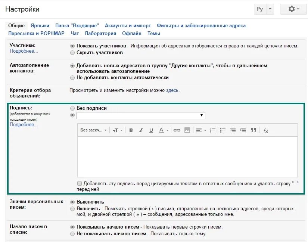
Task: Select 'Добавлять новых адресатов' radio button
Action: coord(72,66)
